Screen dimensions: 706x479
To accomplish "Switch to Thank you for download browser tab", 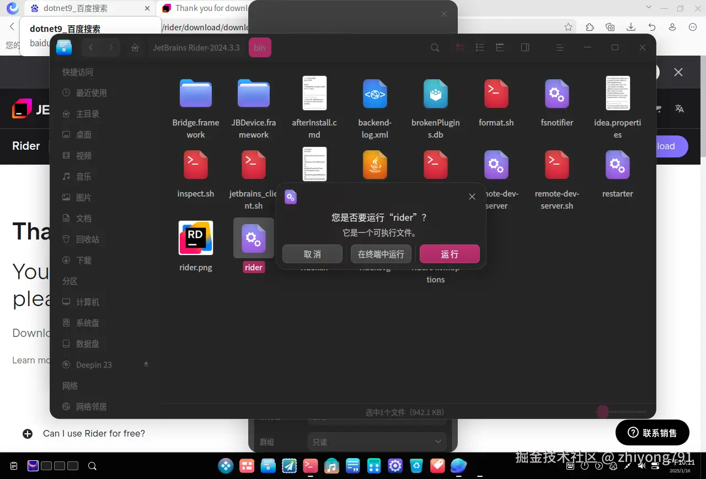I will 205,8.
